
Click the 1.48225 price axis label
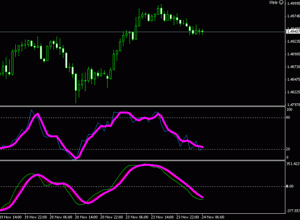[x=294, y=92]
